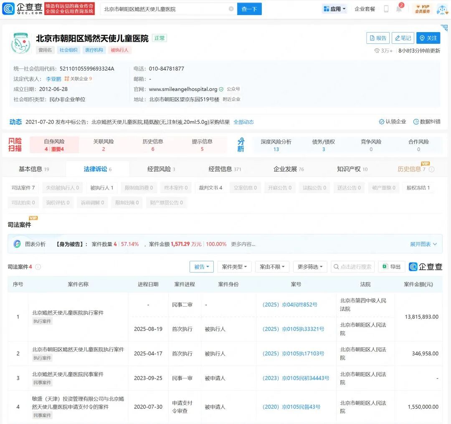Open the mobile phone app icon

(x=386, y=9)
